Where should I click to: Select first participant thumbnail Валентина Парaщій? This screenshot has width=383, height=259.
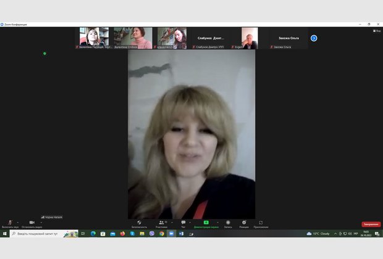95,38
